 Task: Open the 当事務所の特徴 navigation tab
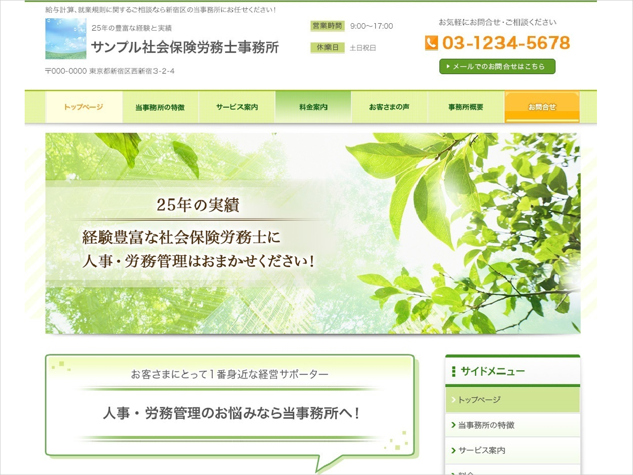(160, 107)
